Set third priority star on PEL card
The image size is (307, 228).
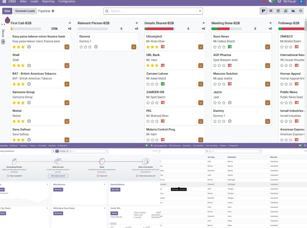pos(157,121)
